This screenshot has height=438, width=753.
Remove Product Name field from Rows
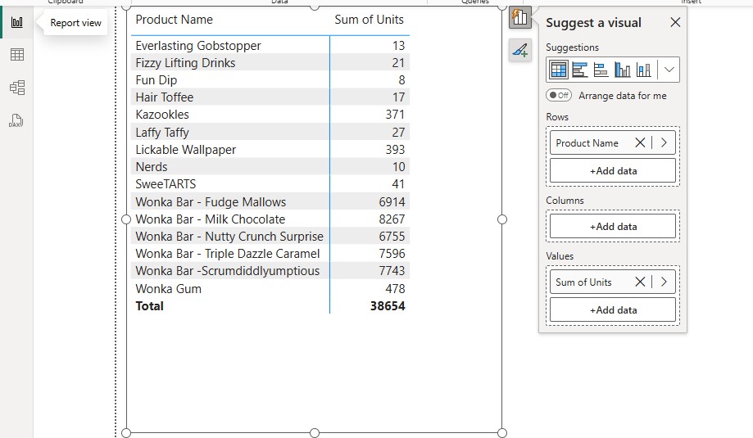640,142
